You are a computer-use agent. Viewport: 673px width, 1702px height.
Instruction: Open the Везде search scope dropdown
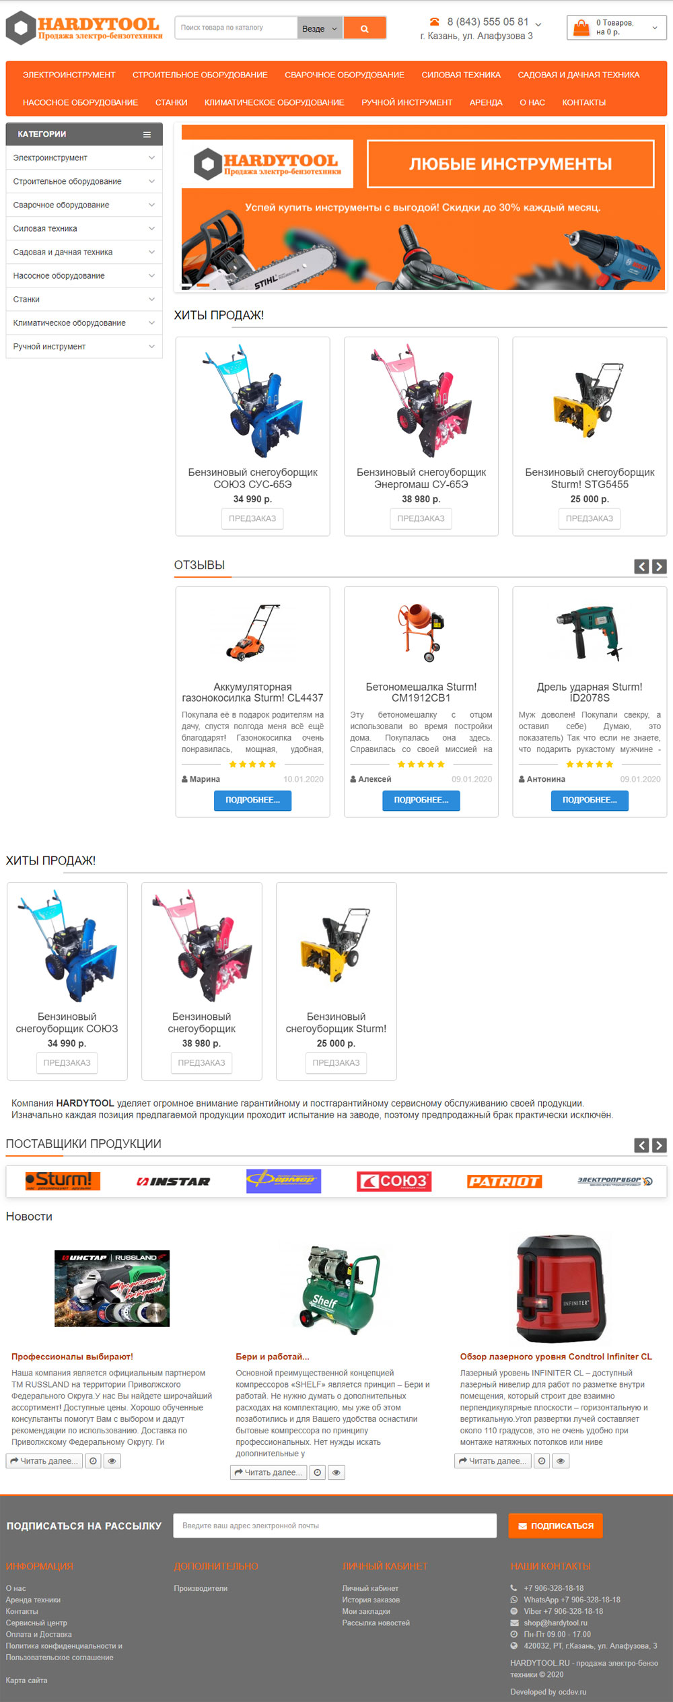(x=320, y=28)
